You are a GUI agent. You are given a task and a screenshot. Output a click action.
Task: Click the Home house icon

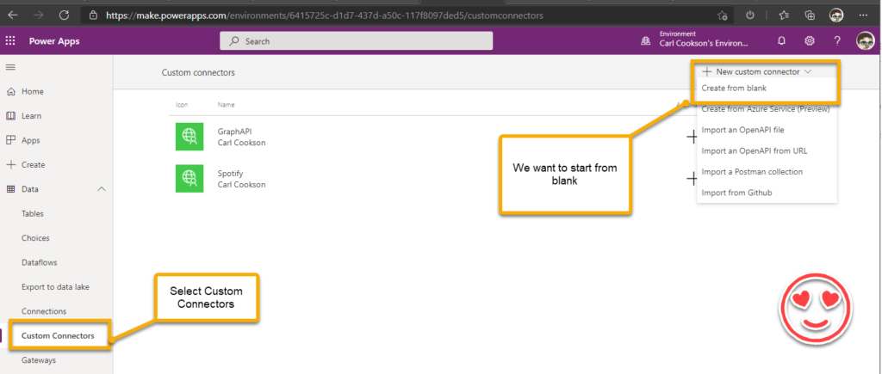[x=10, y=91]
